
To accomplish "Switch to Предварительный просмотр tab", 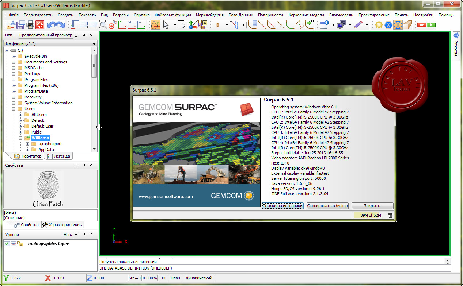I will coord(46,35).
